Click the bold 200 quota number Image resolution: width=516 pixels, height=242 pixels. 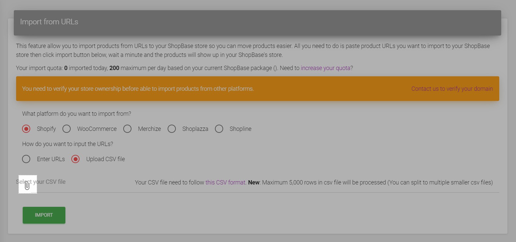coord(114,68)
